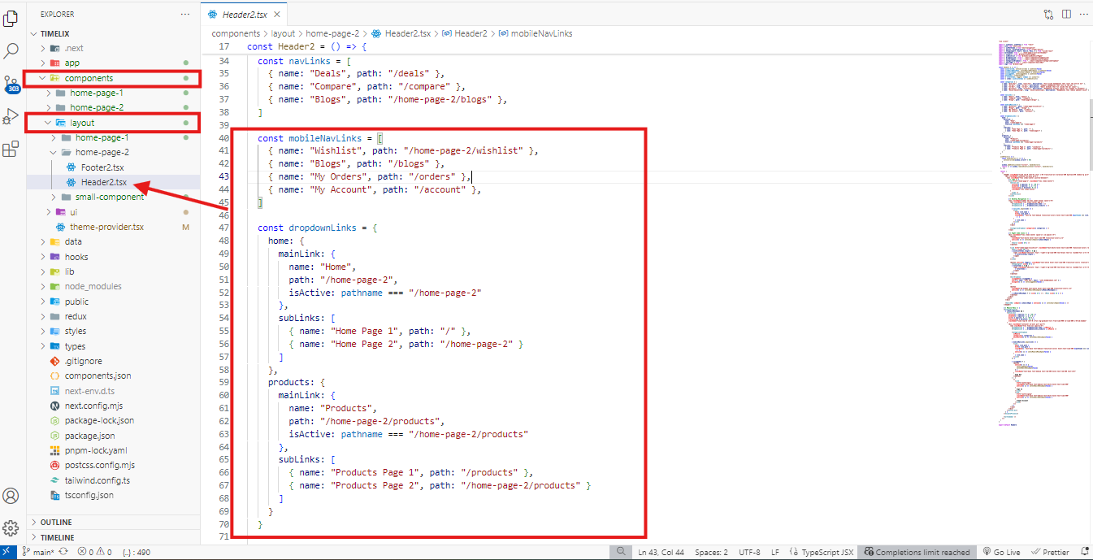Split the editor to the right
1093x560 pixels.
pyautogui.click(x=1065, y=14)
